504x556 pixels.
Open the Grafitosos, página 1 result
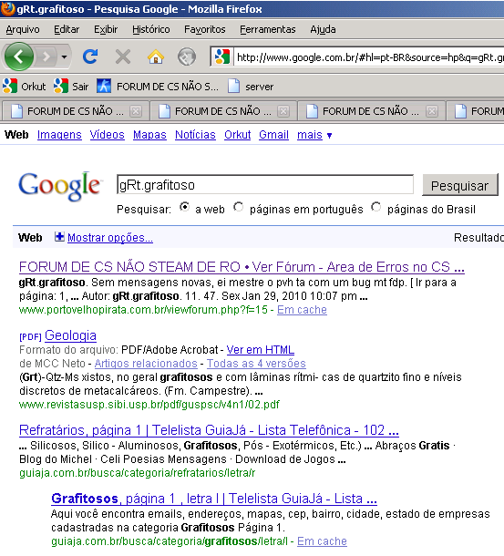point(214,499)
